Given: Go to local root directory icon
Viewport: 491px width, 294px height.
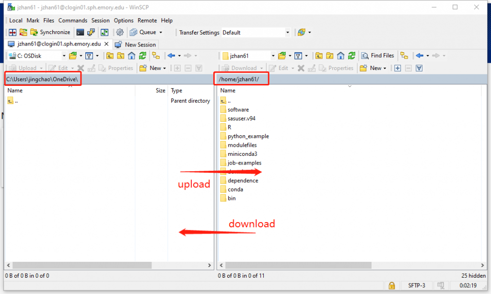Looking at the screenshot, I should tap(120, 56).
